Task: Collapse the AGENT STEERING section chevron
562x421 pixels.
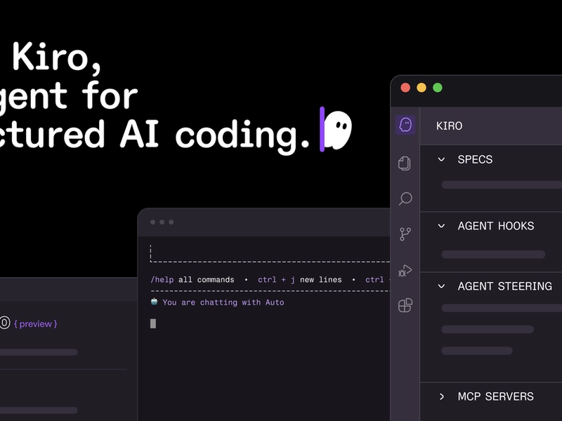Action: click(x=442, y=286)
